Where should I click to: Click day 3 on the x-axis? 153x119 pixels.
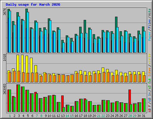point(19,116)
